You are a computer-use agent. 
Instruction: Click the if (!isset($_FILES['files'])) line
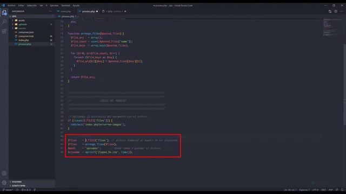[x=90, y=121]
